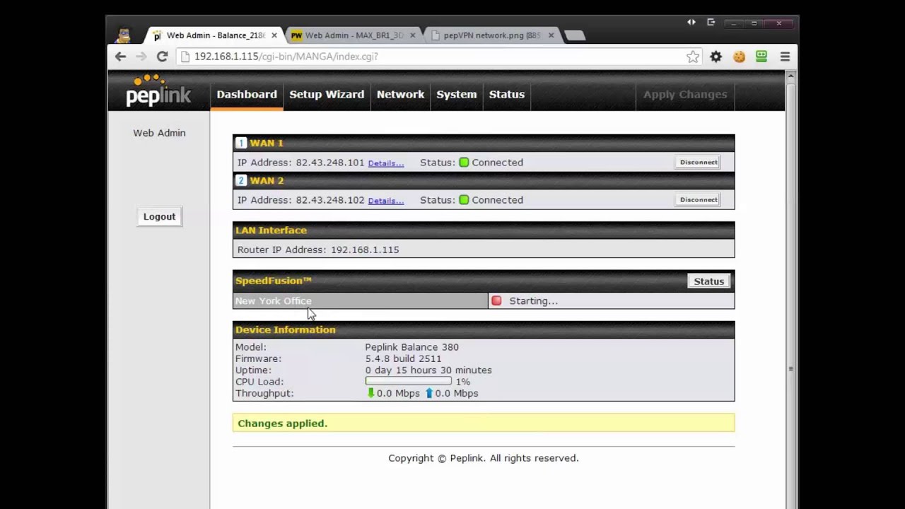Close the Web Admin - MAX_BR1 tab

coord(412,35)
